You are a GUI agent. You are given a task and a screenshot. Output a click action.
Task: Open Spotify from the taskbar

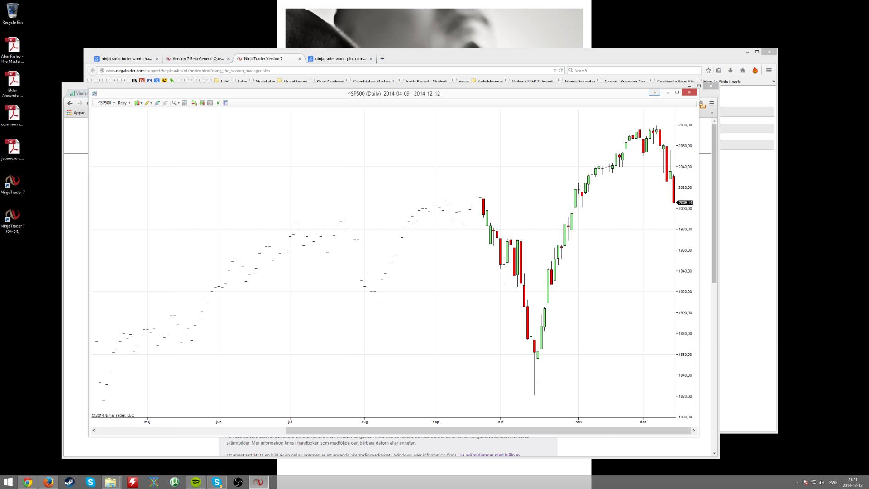[196, 482]
